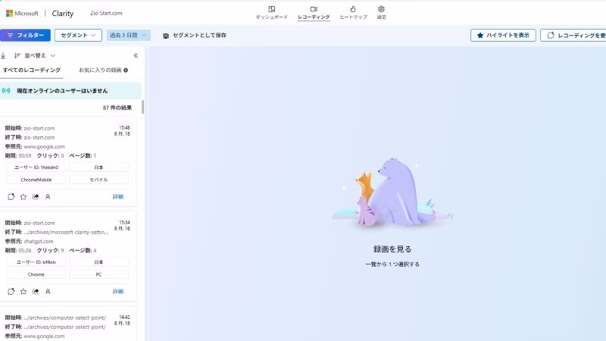Screen dimensions: 606x341
Task: Select the chatgpt.com referrer text
Action: pos(39,241)
